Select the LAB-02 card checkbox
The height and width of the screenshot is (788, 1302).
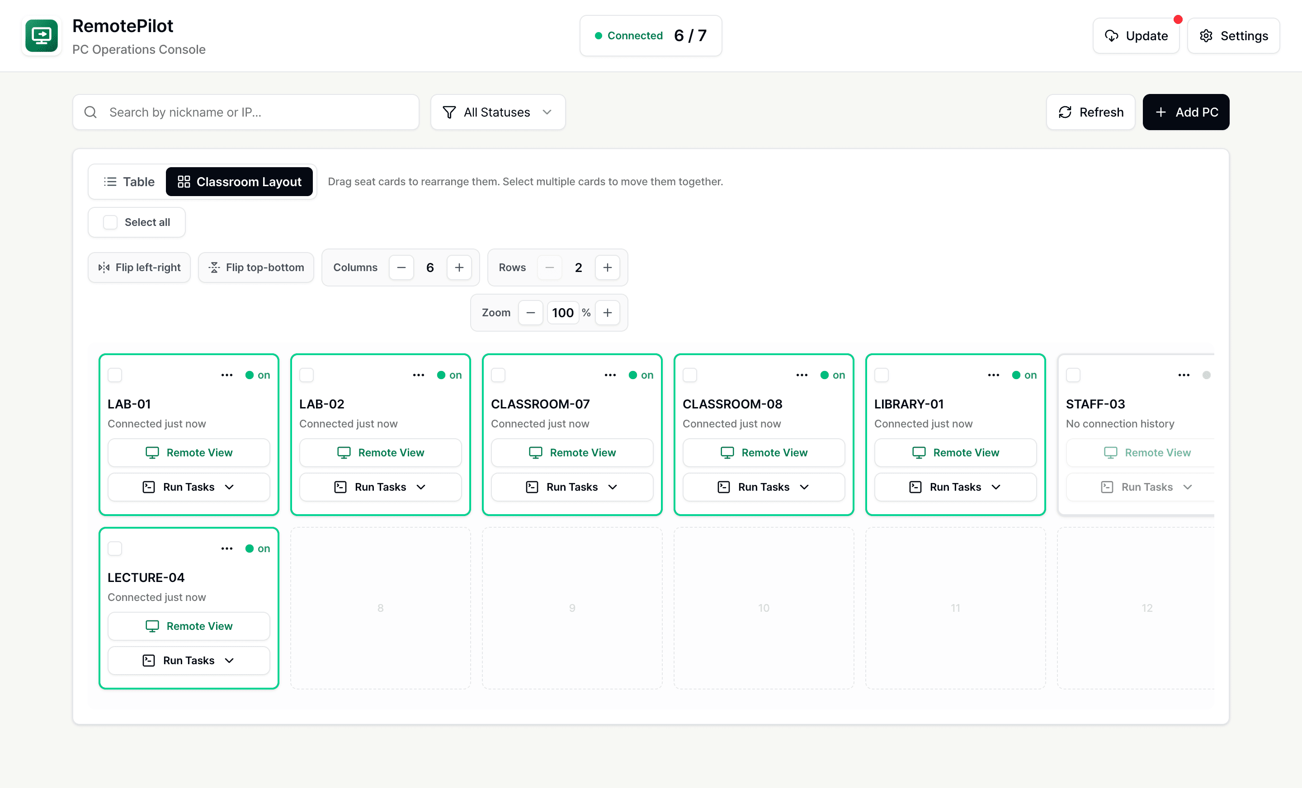click(307, 375)
